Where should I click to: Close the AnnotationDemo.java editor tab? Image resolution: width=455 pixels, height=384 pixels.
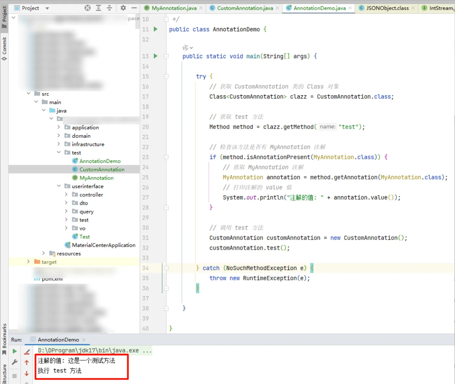350,8
